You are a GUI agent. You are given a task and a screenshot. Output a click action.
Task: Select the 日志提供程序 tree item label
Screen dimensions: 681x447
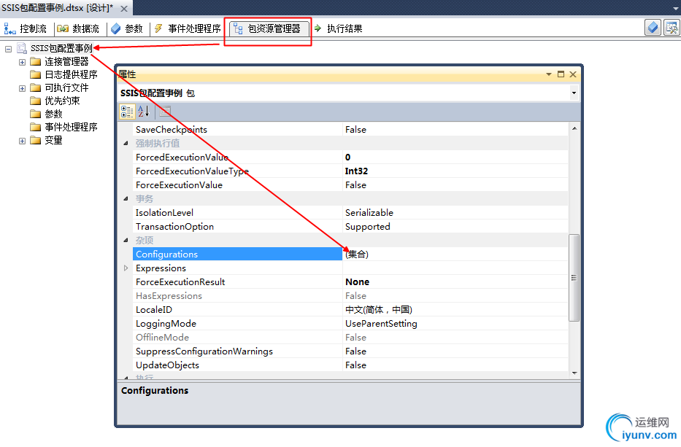71,74
